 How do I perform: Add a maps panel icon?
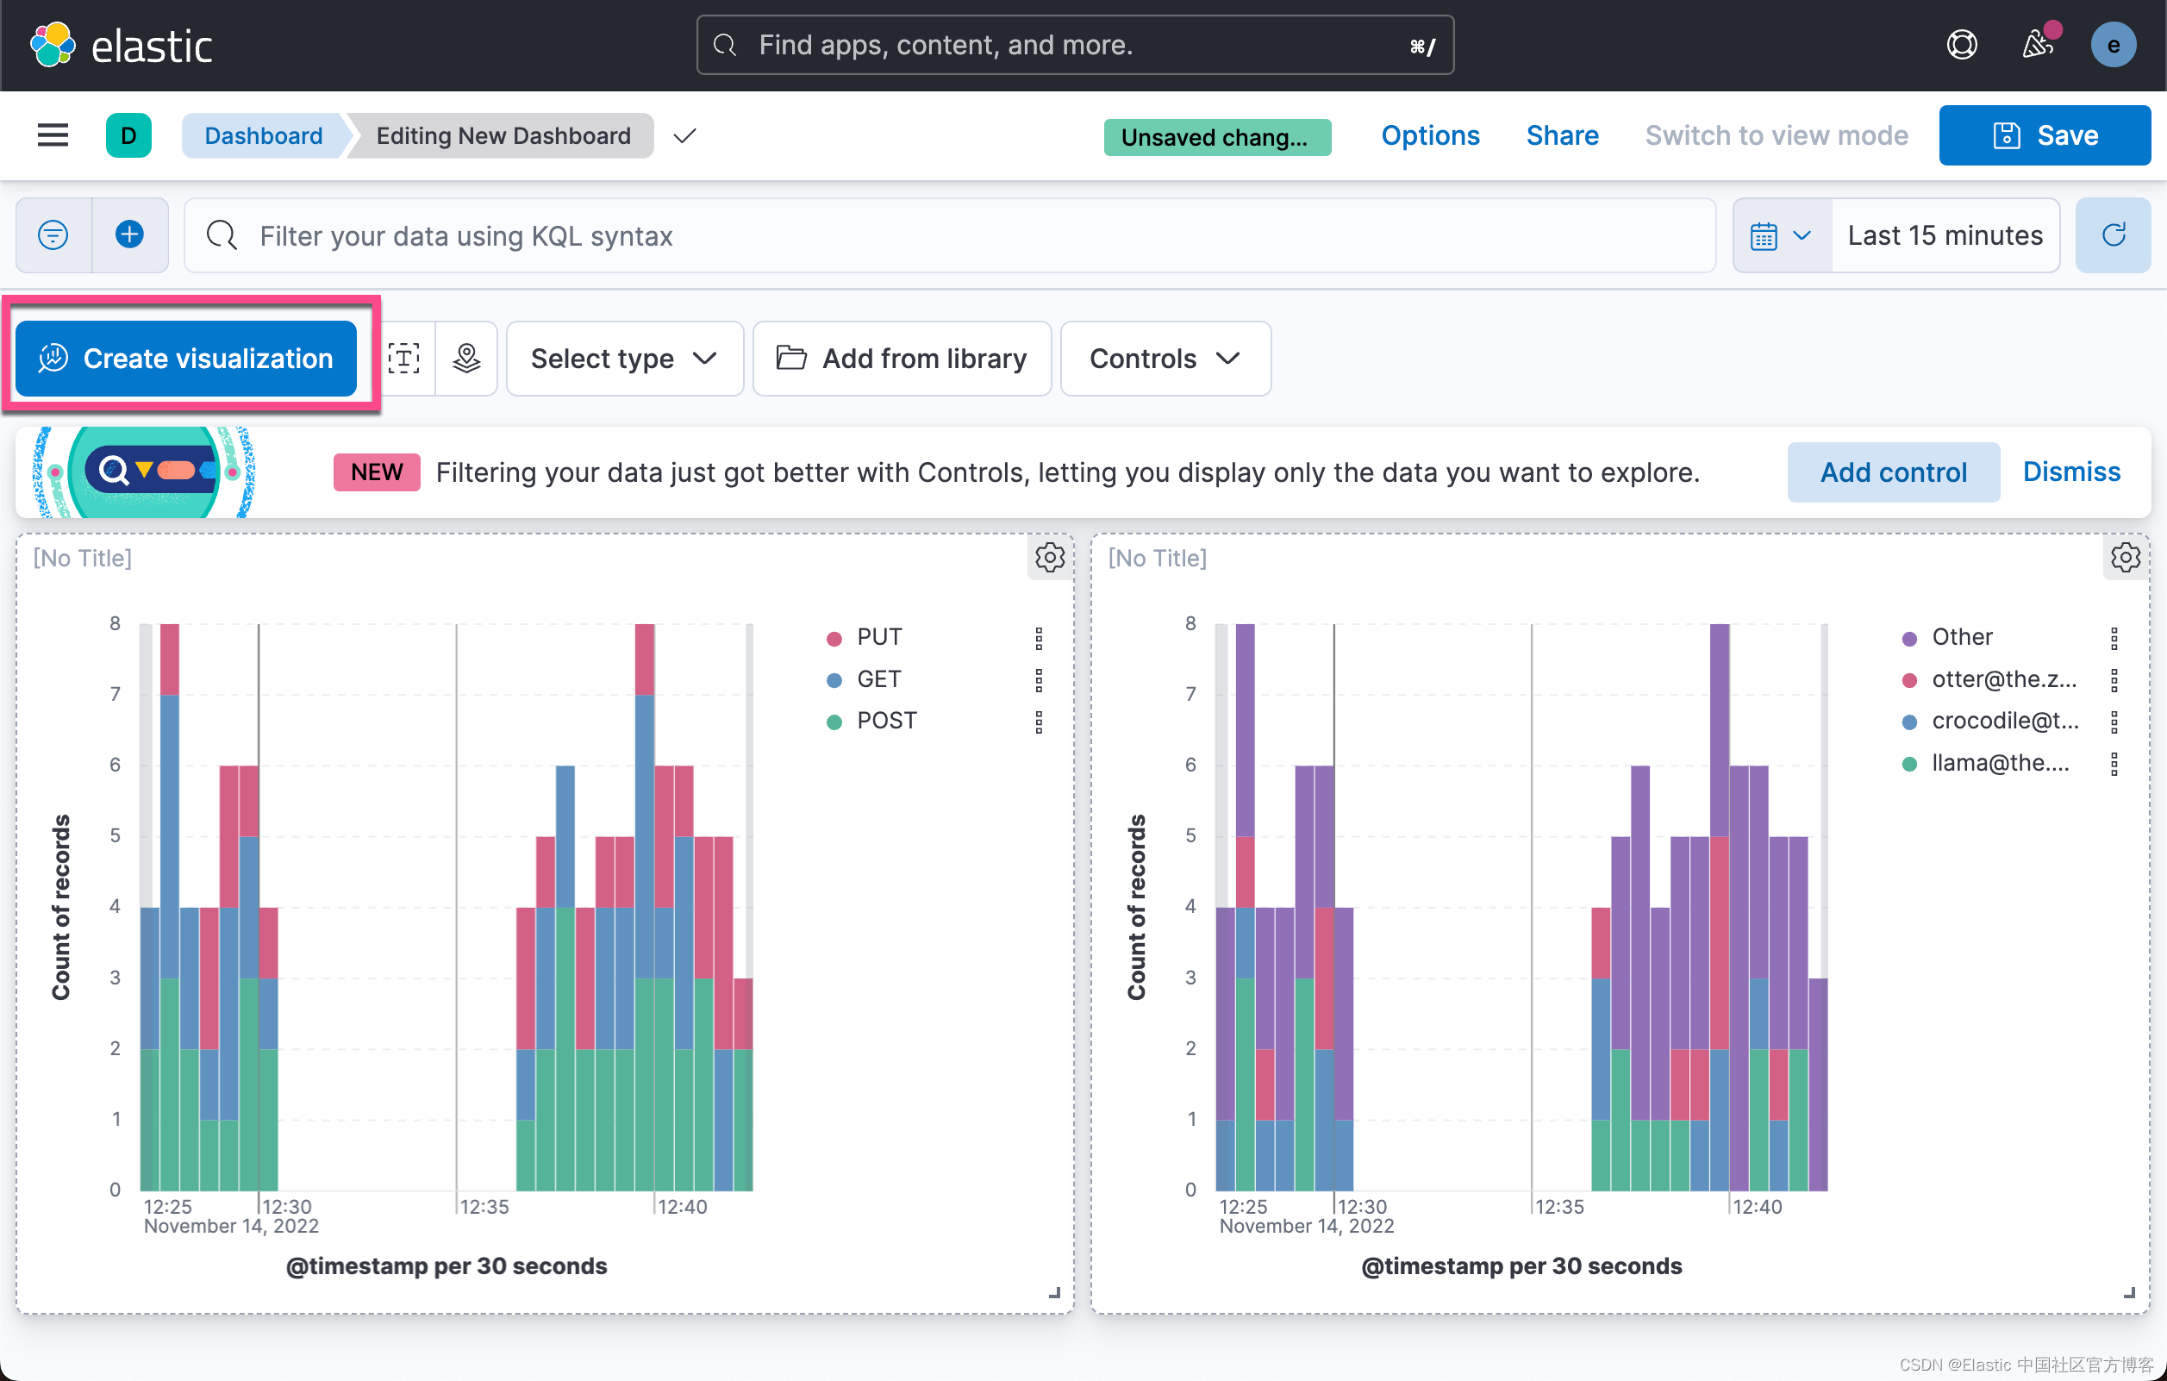[x=466, y=359]
